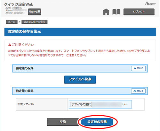This screenshot has height=131, width=160.
Task: Open the home icon in header
Action: click(x=106, y=12)
